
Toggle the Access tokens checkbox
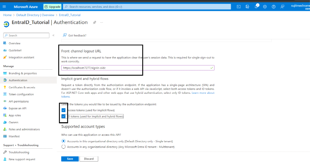pyautogui.click(x=63, y=110)
